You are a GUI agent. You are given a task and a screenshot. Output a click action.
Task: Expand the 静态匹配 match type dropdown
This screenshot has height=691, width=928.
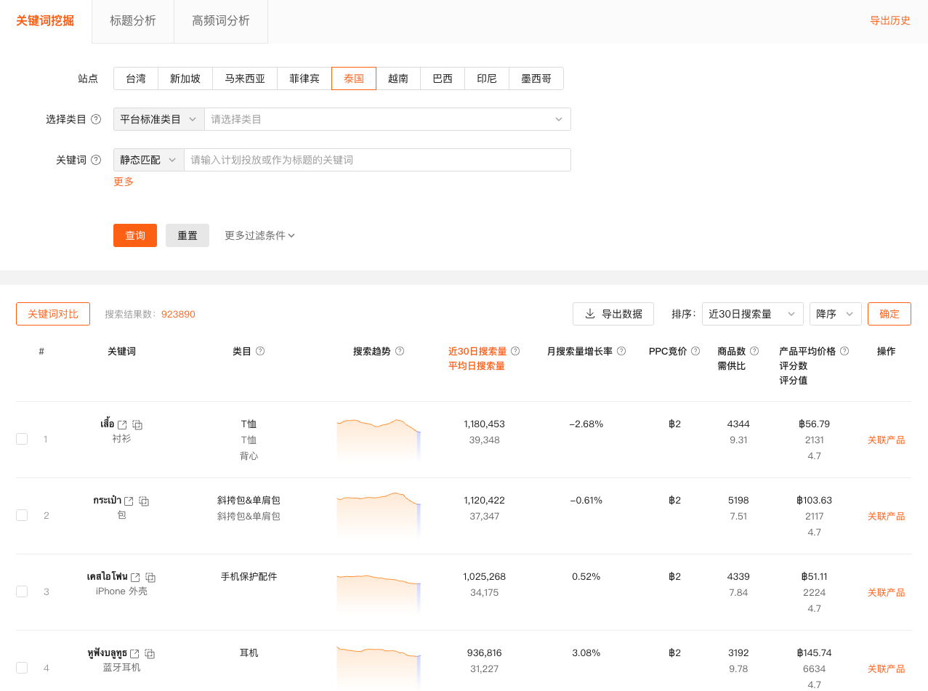[148, 160]
